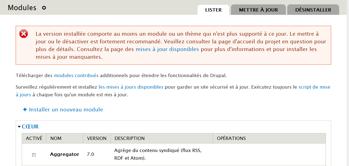Go to the DÉSINSTALLER tab
This screenshot has height=166, width=349.
click(x=313, y=10)
